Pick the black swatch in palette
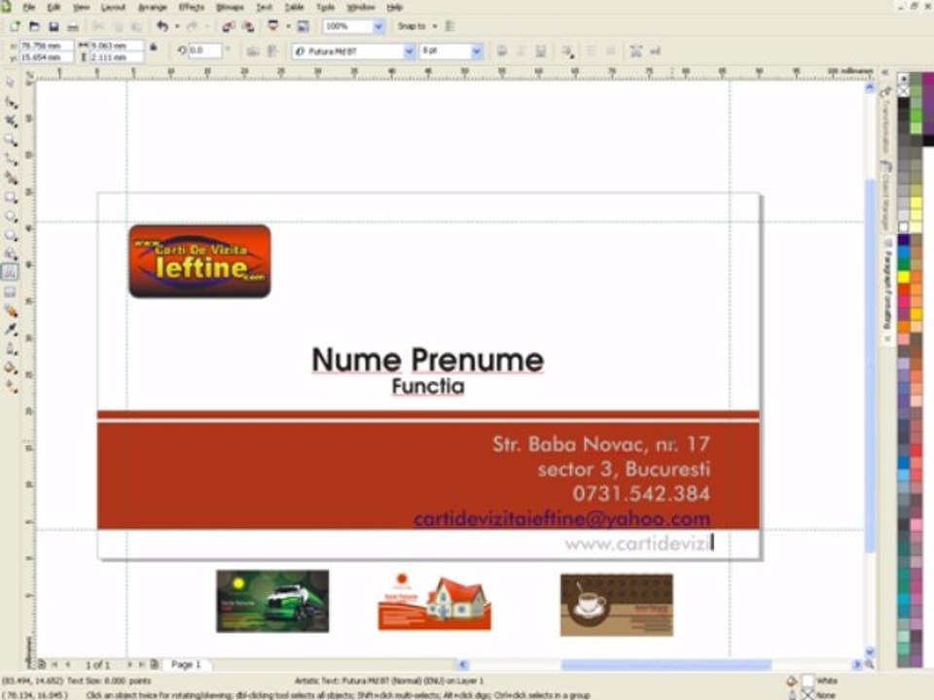 pyautogui.click(x=904, y=103)
